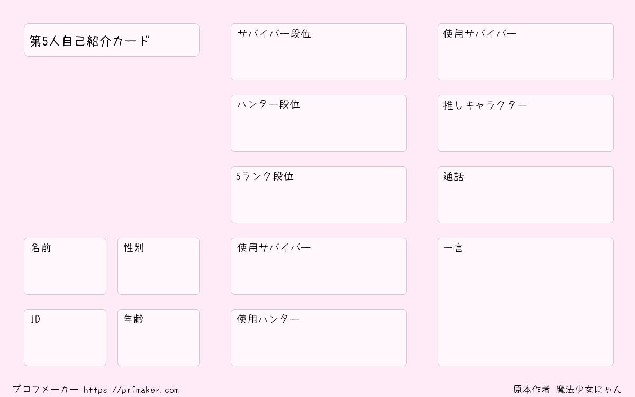Click the プロフメーカー footer text
This screenshot has height=397, width=635.
pos(46,390)
